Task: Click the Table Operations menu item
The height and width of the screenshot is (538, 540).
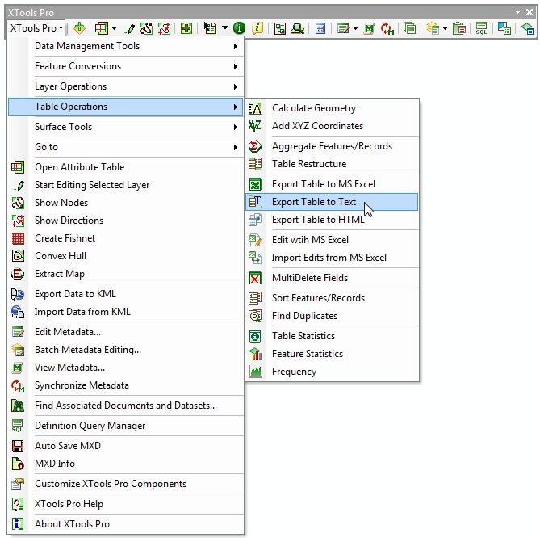Action: pos(126,107)
